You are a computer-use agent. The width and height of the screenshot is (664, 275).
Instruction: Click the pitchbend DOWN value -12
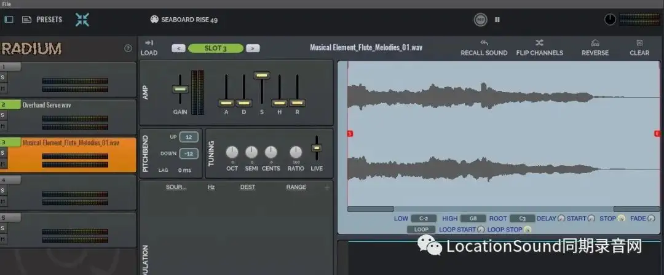(189, 153)
